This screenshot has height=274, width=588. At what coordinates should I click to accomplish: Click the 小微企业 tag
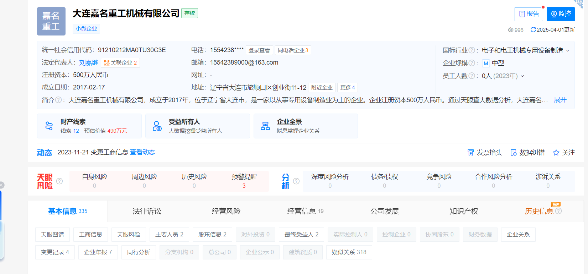pyautogui.click(x=86, y=29)
